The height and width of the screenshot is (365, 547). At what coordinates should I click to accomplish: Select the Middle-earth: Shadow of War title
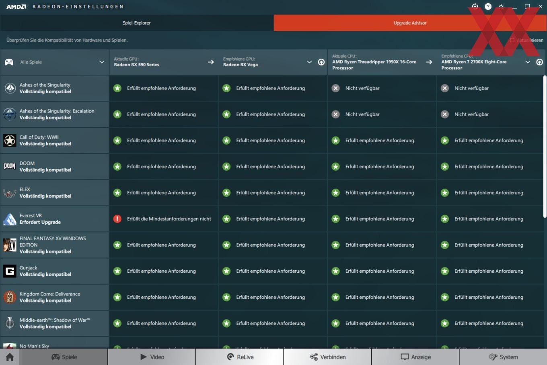pos(55,320)
